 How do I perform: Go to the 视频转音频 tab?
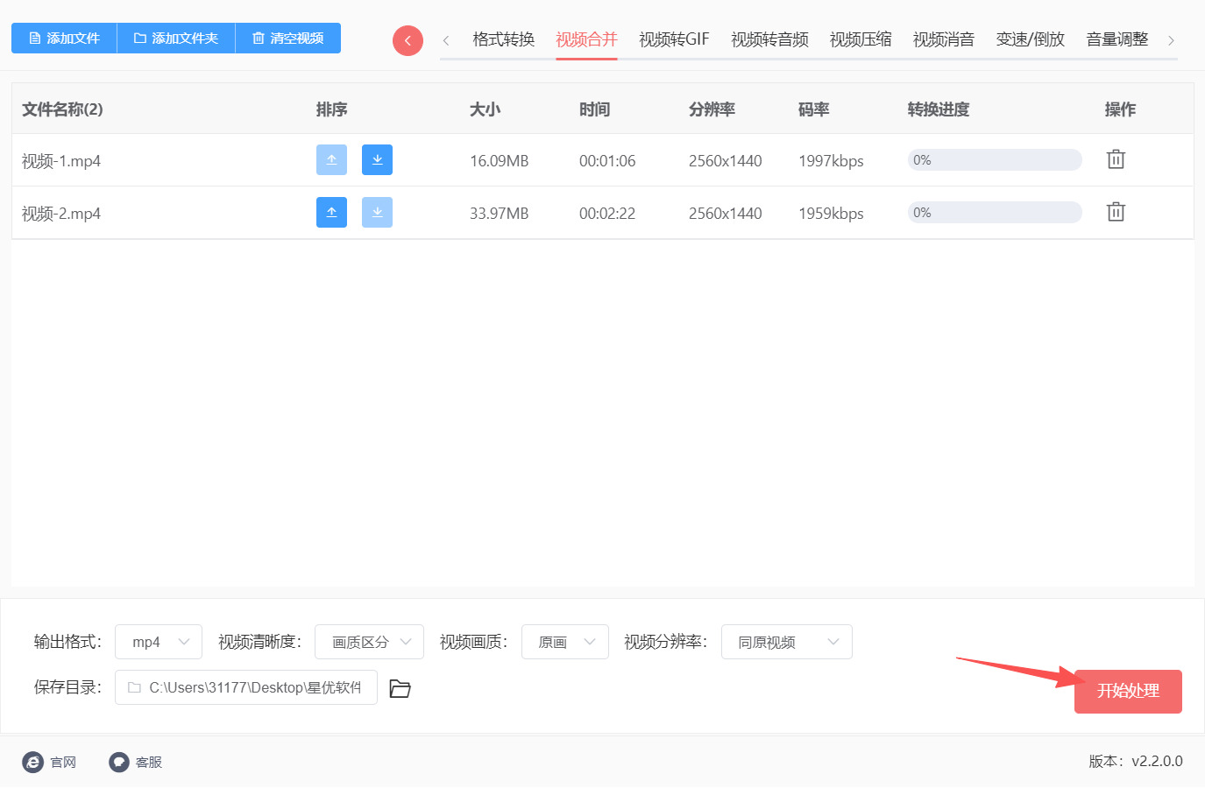(769, 39)
